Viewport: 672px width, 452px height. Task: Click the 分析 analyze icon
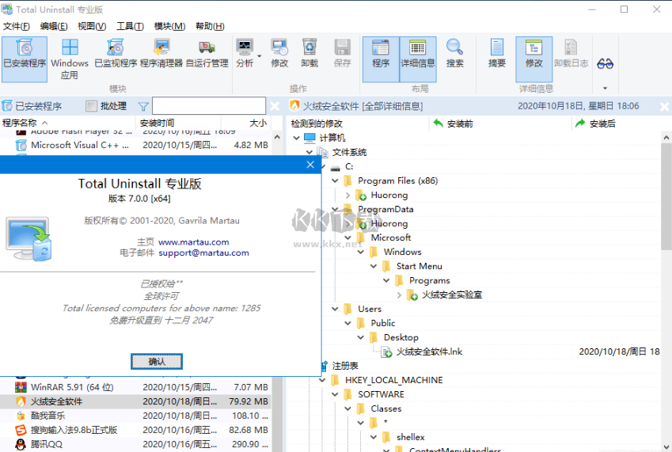245,54
